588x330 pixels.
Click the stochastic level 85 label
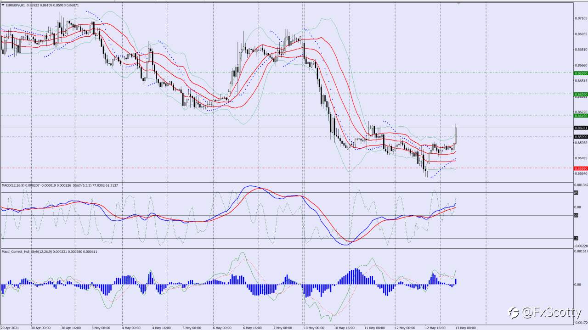[576, 193]
